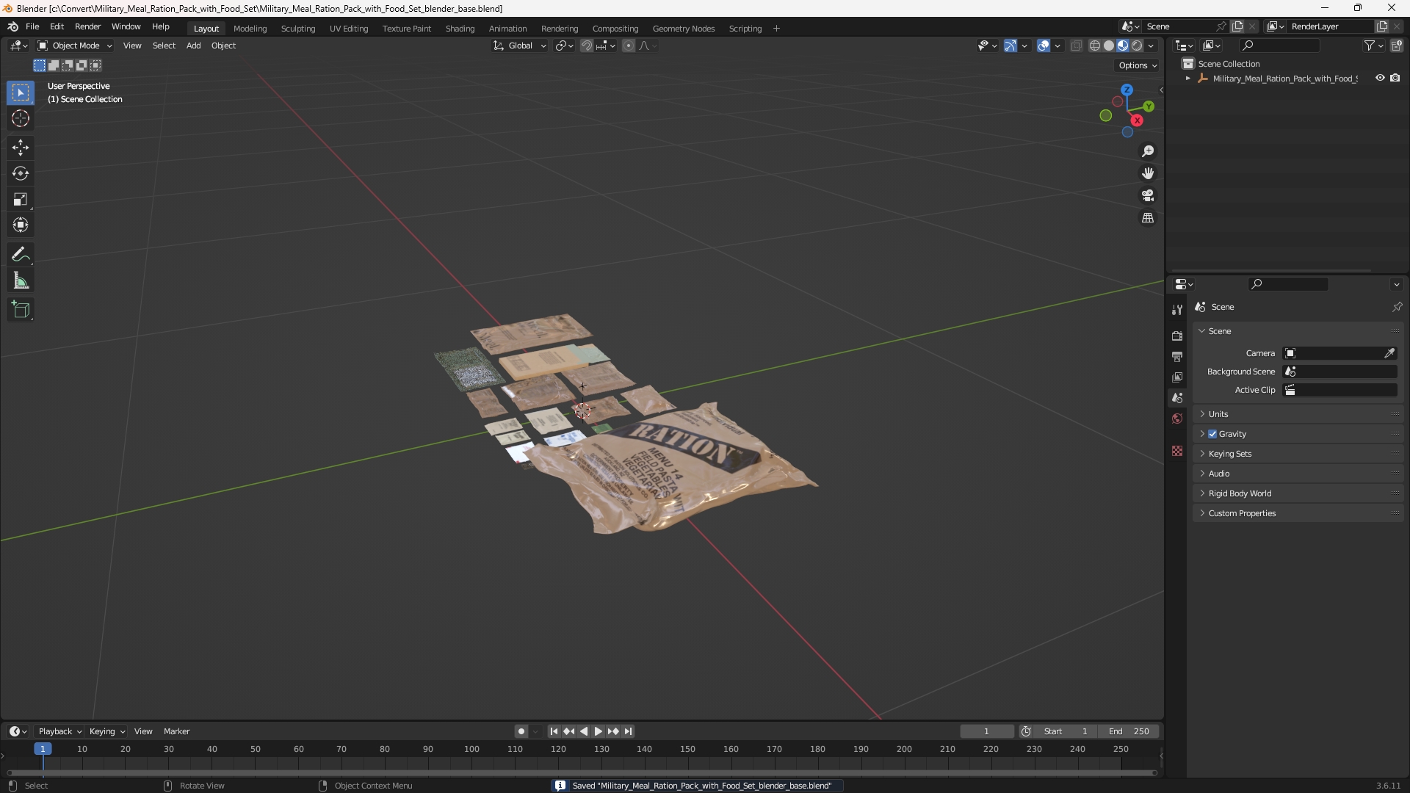Toggle snapping magnet
The image size is (1410, 793).
click(587, 46)
